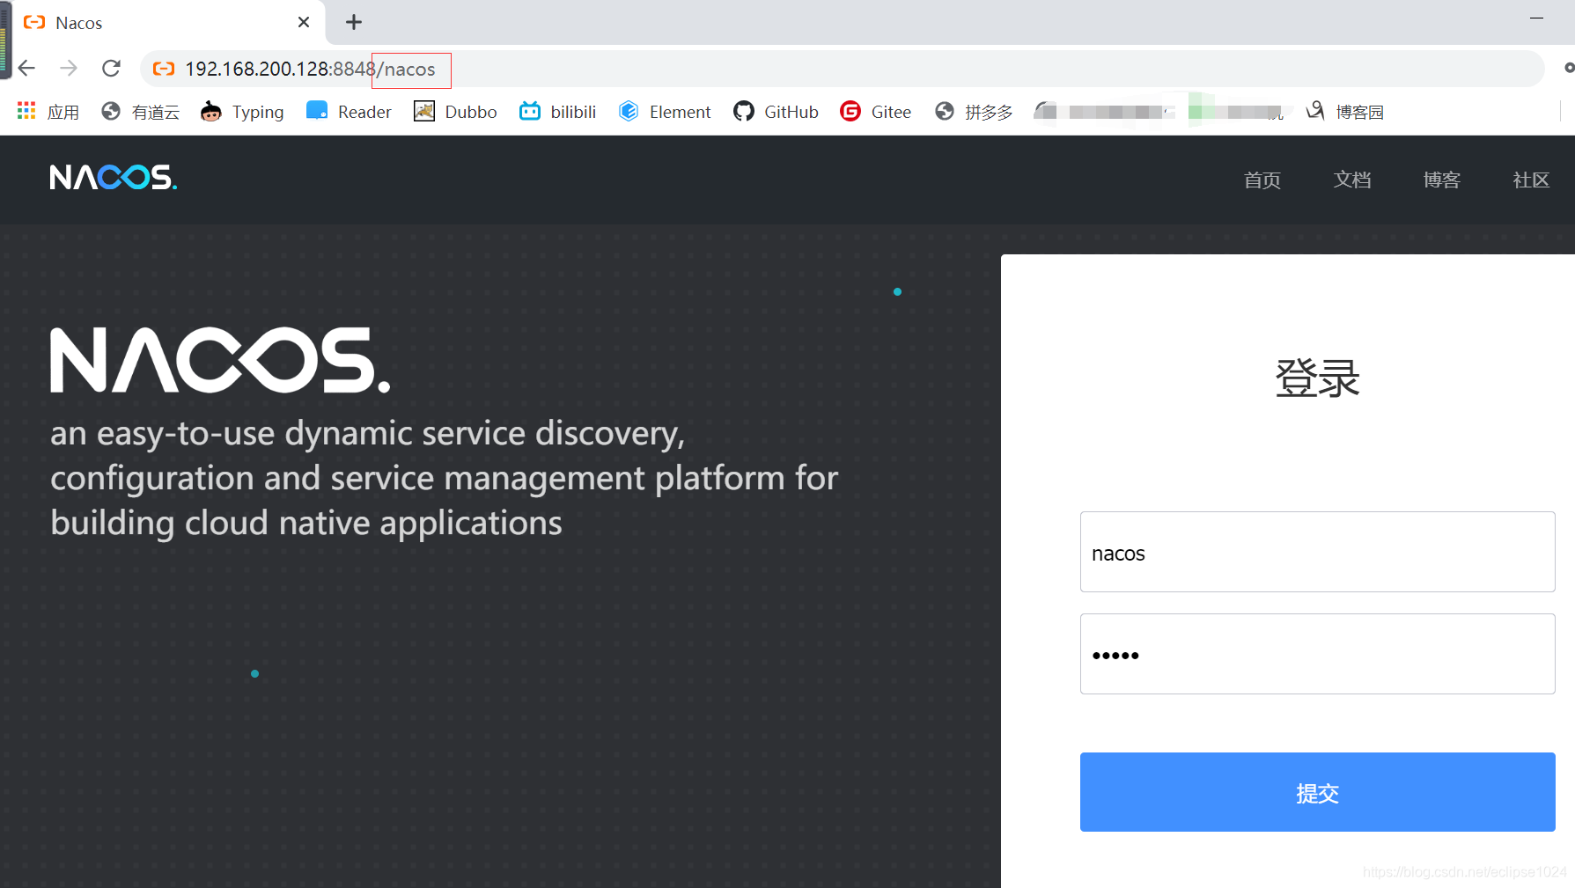Viewport: 1575px width, 888px height.
Task: Open the 拼多多 bookmark
Action: 975,112
